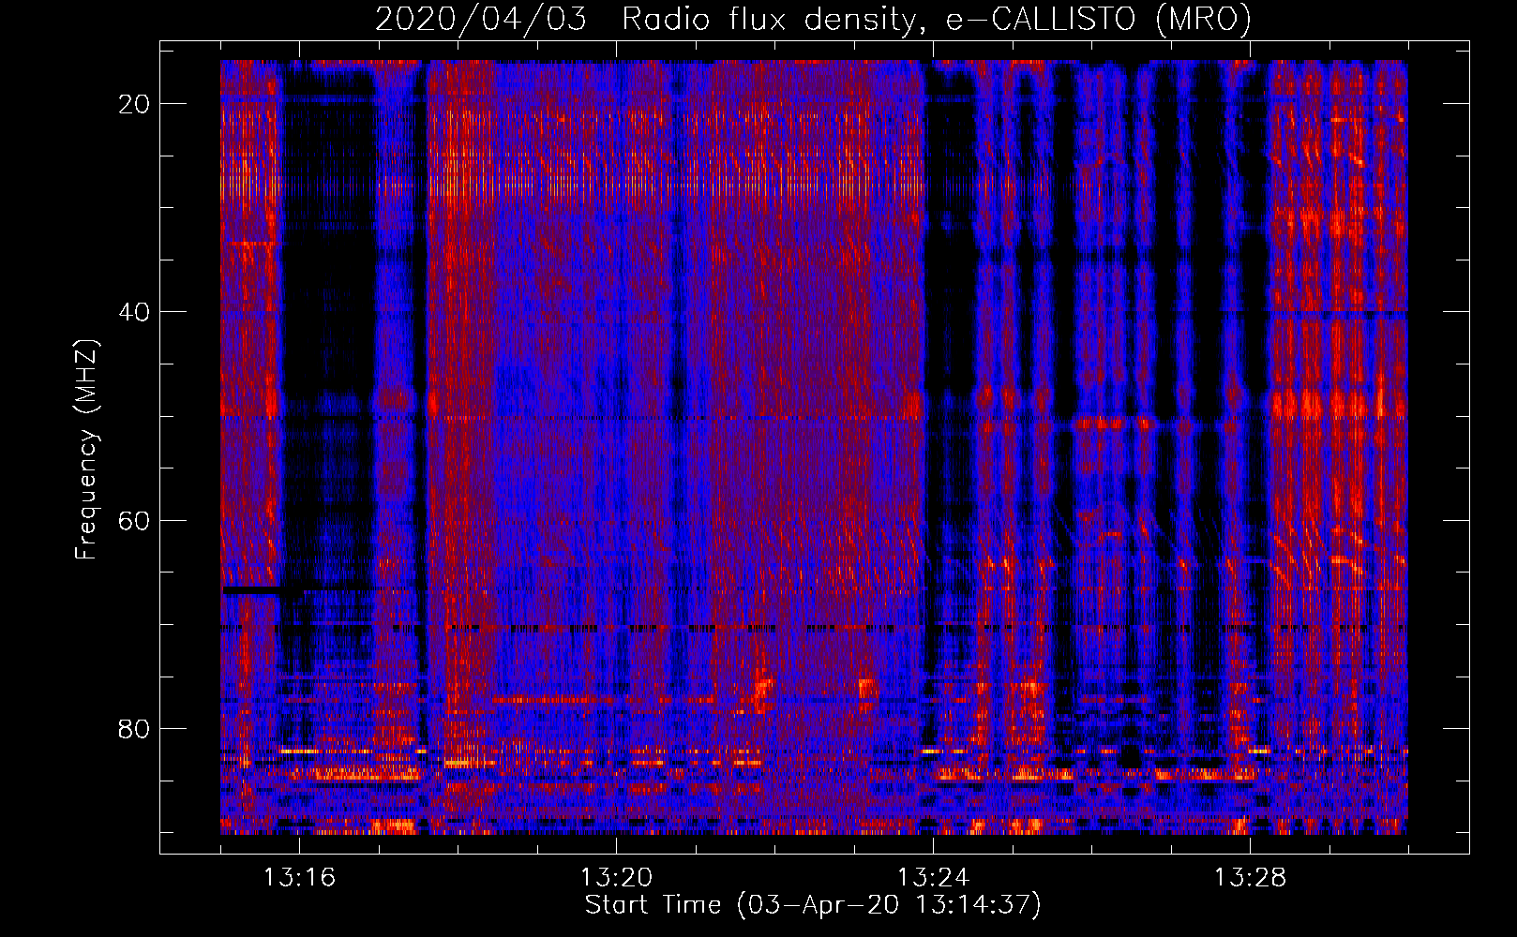Click the 13:24 time tick label

[x=933, y=878]
